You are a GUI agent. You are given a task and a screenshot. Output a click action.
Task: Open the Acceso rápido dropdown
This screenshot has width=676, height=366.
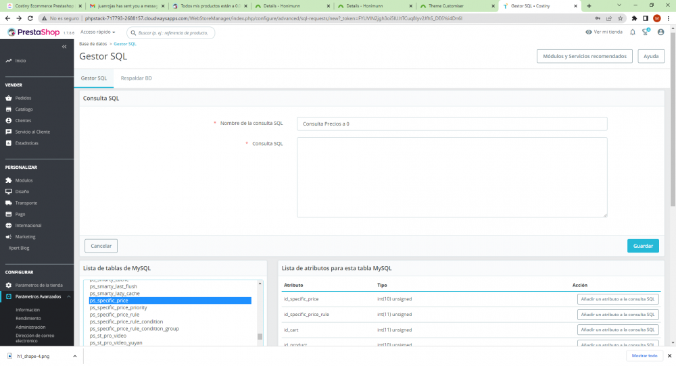point(98,32)
